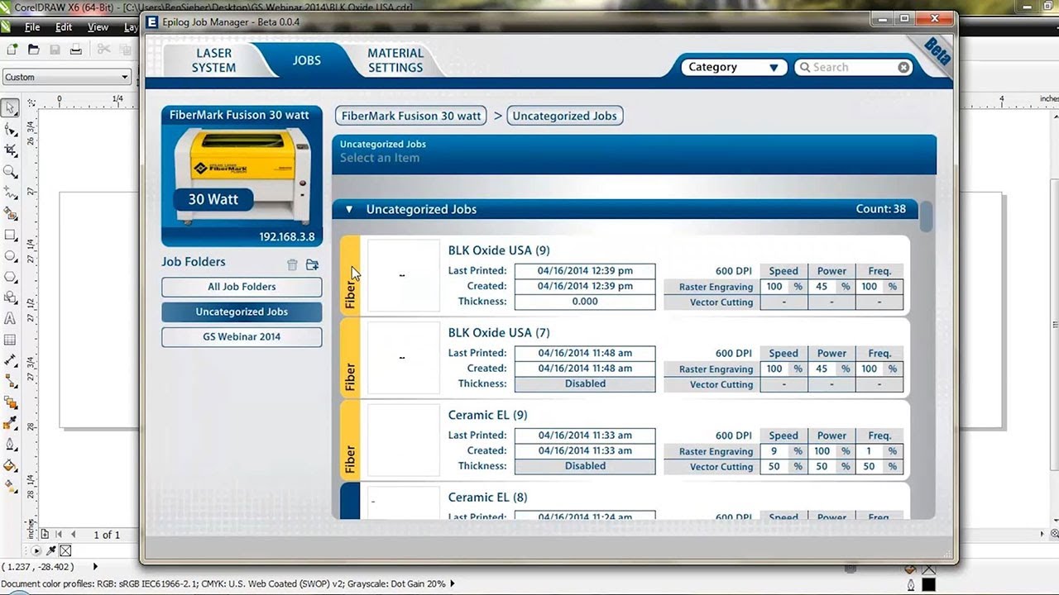Select the Rectangle tool in CorelDRAW toolbox
This screenshot has width=1059, height=595.
point(10,235)
